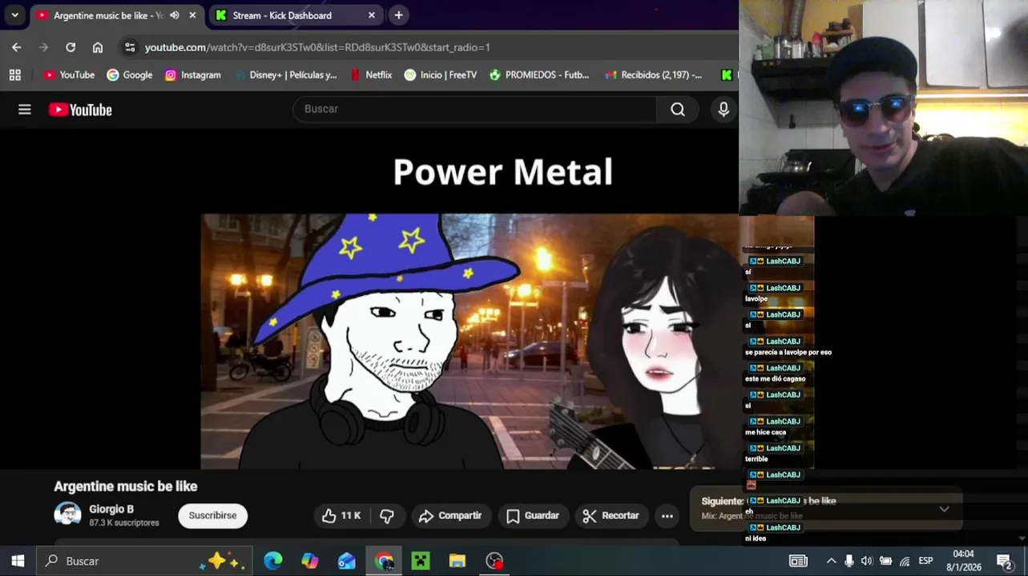Image resolution: width=1028 pixels, height=576 pixels.
Task: Click the video title Argentine music be like
Action: [x=125, y=486]
